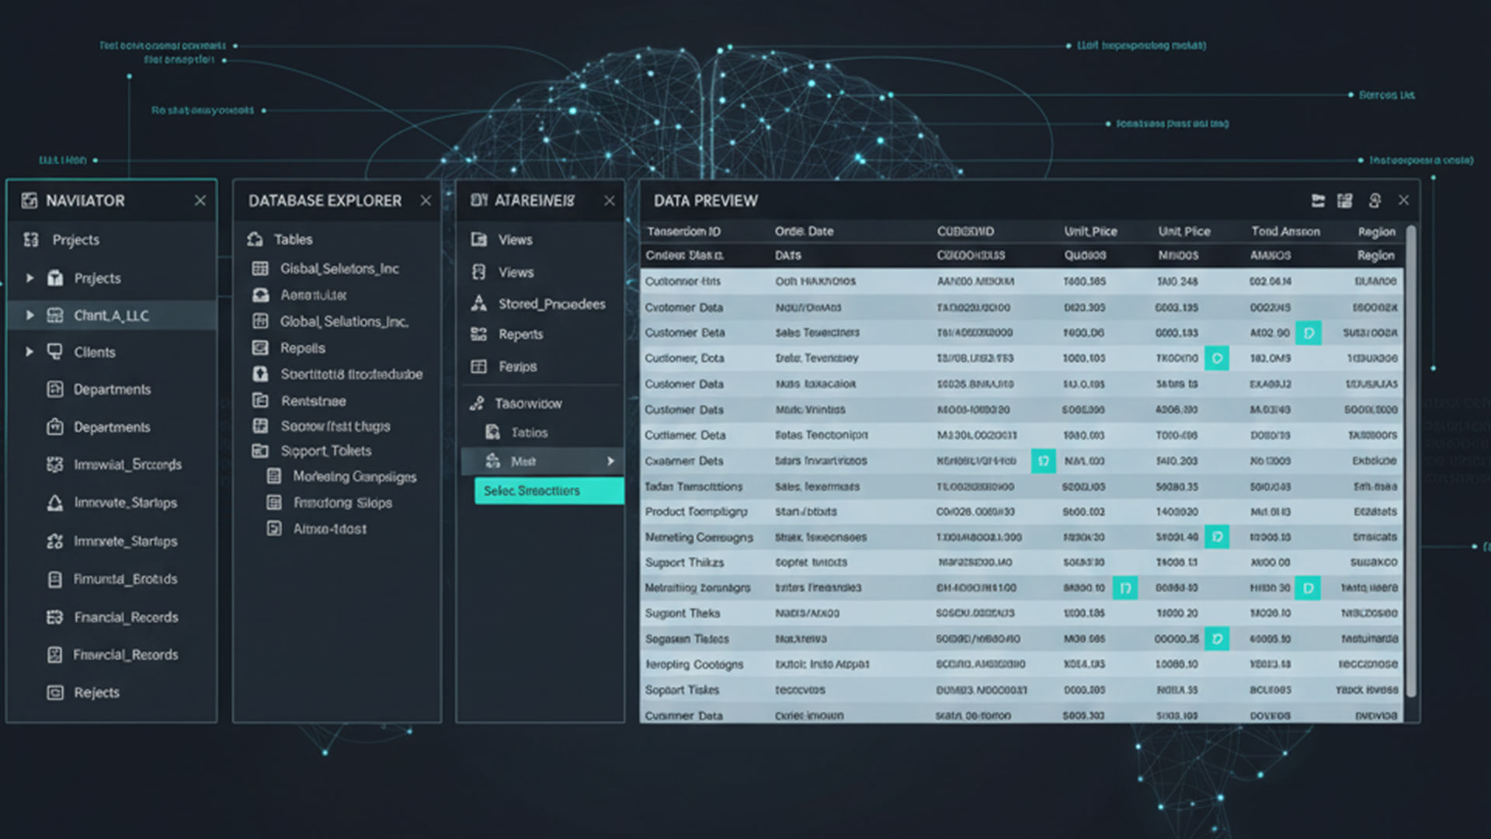1491x839 pixels.
Task: Close the Navigator panel
Action: (200, 200)
